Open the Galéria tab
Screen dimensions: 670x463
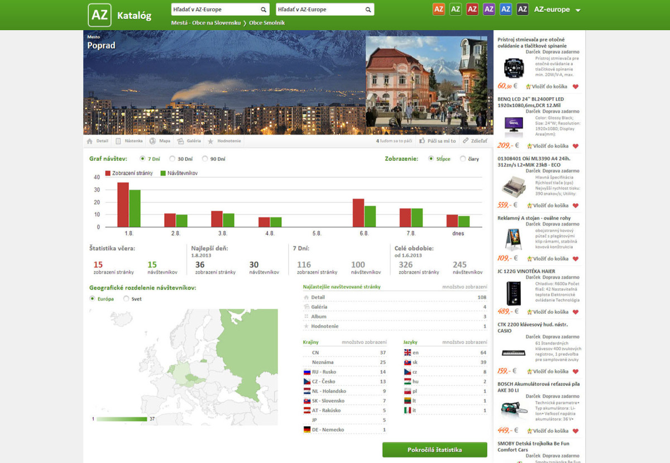click(189, 141)
